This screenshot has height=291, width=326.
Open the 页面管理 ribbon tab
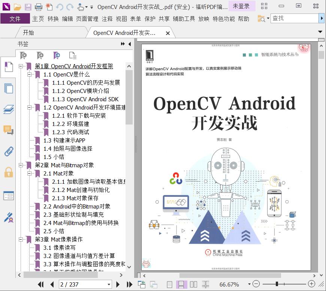[x=87, y=19]
